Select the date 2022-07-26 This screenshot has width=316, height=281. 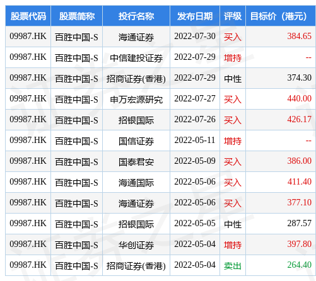coord(195,119)
